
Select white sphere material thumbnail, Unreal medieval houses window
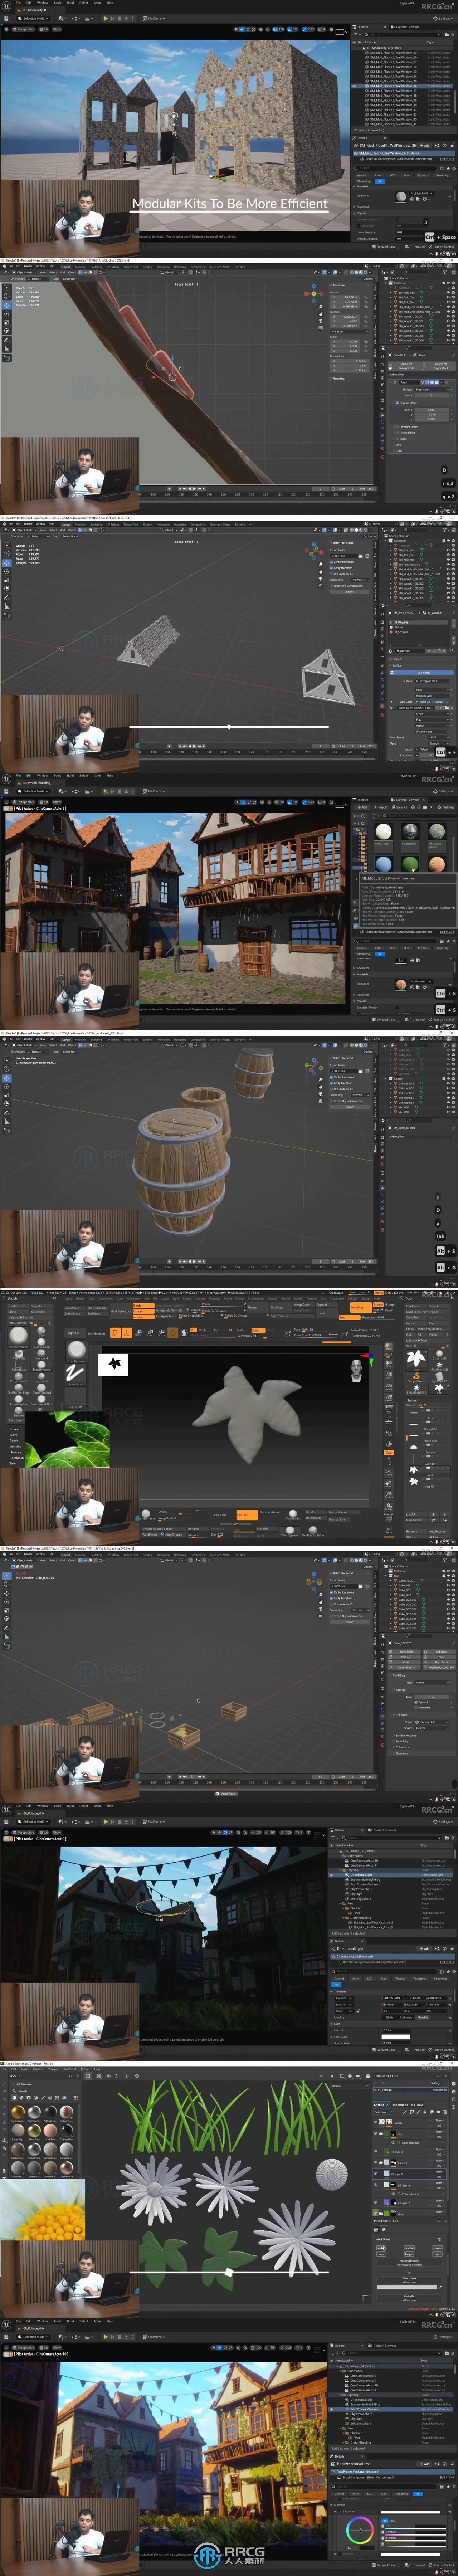coord(383,832)
